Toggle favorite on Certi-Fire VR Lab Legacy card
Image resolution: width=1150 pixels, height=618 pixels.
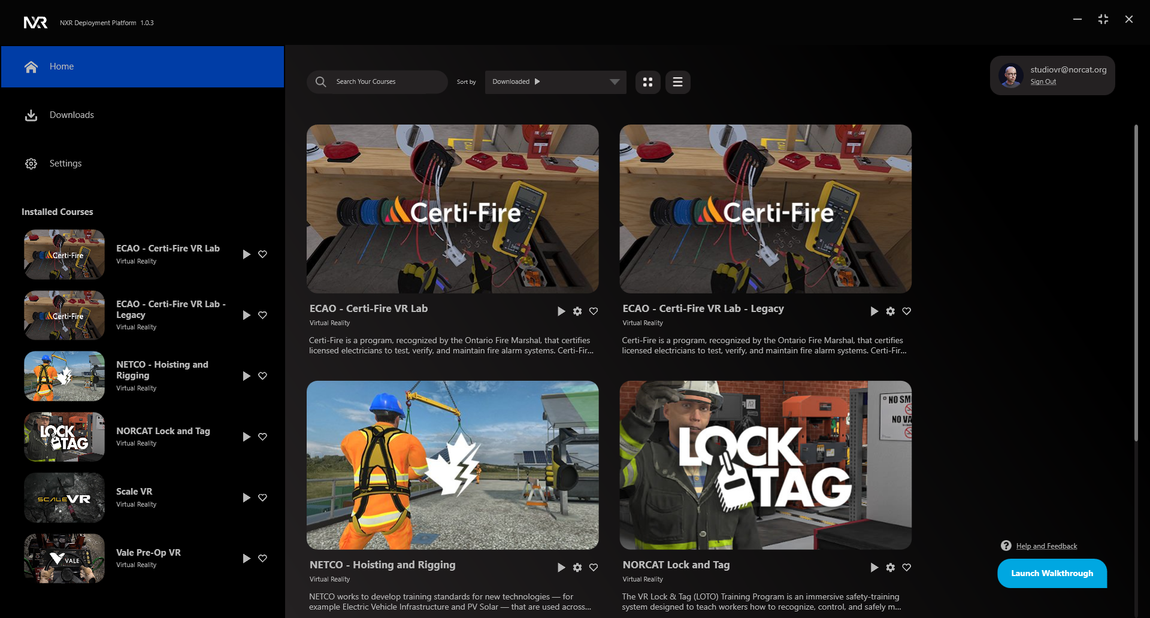pyautogui.click(x=907, y=311)
